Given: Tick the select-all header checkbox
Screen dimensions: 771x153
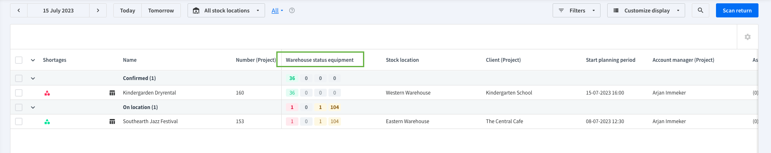Looking at the screenshot, I should tap(19, 60).
